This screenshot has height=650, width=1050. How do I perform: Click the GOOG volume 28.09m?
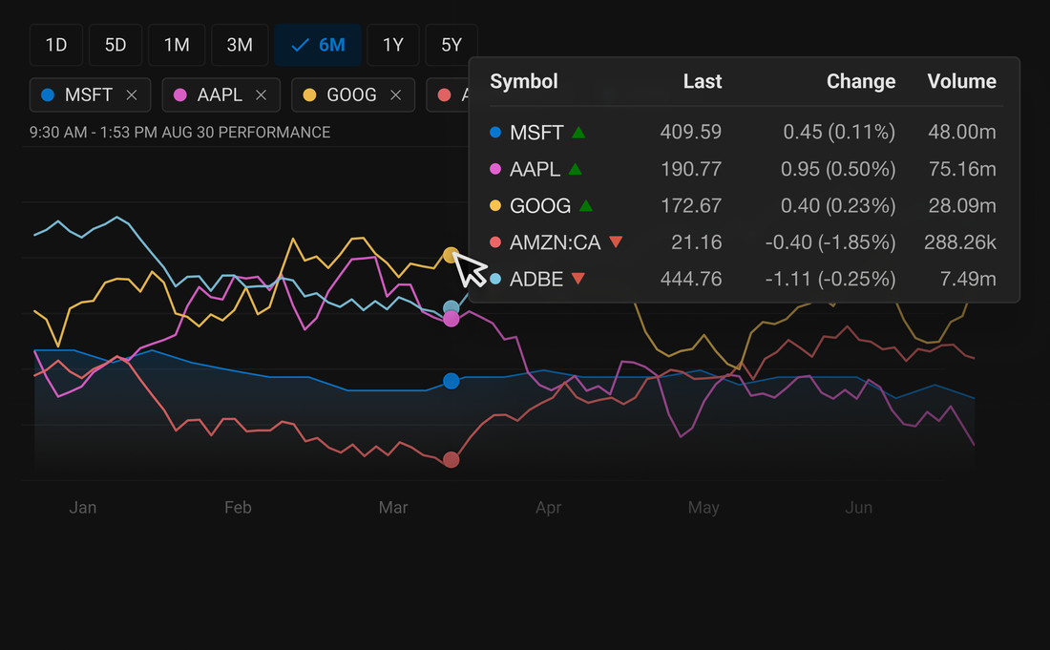tap(962, 205)
